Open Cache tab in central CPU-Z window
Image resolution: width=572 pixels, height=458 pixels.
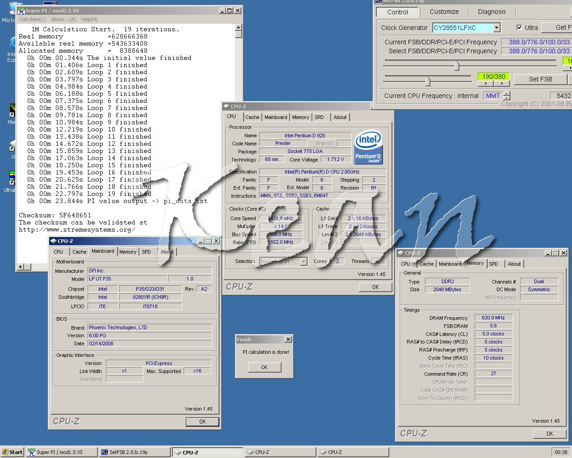coord(252,117)
